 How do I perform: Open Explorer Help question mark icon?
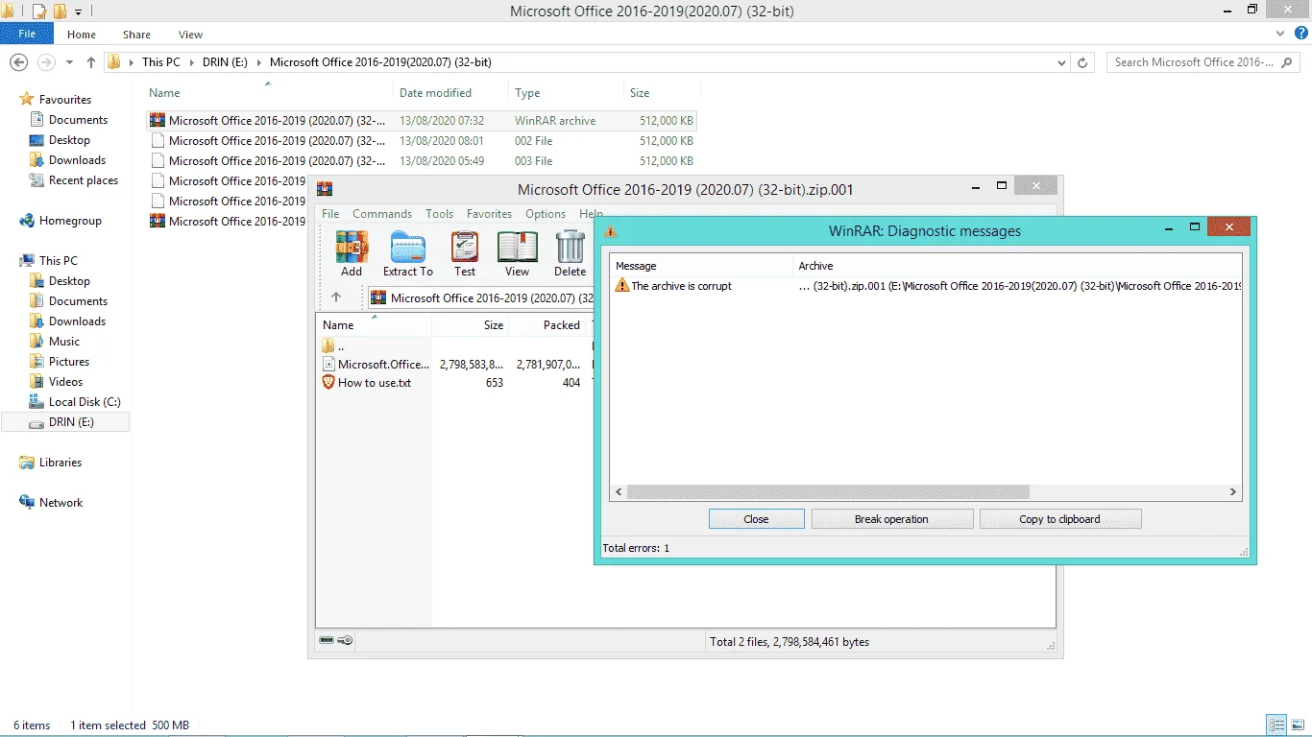[x=1300, y=34]
